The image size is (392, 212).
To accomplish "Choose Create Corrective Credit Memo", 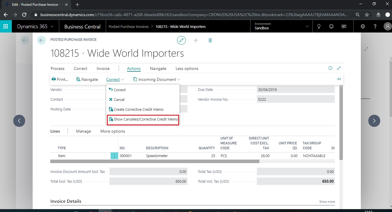I will [x=143, y=109].
